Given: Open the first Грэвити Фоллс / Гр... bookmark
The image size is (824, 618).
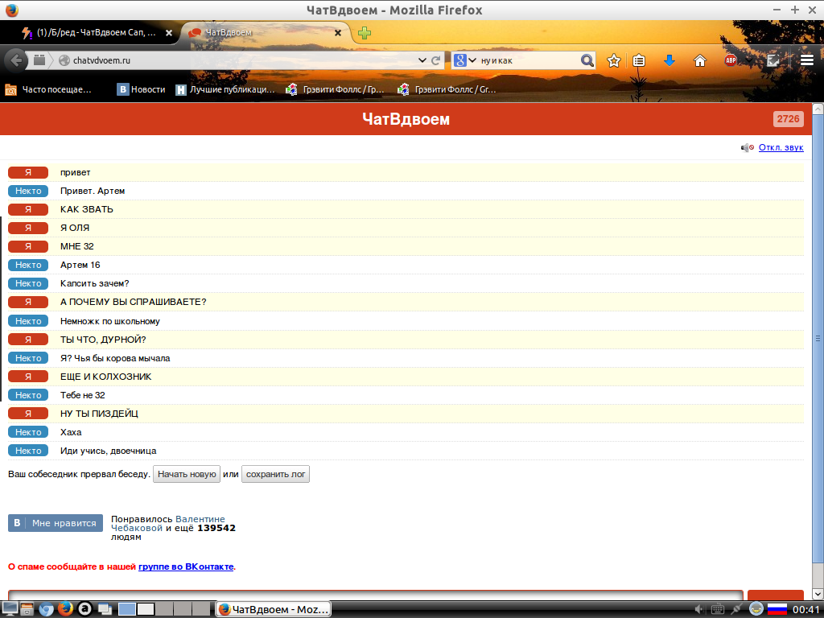Looking at the screenshot, I should point(335,90).
